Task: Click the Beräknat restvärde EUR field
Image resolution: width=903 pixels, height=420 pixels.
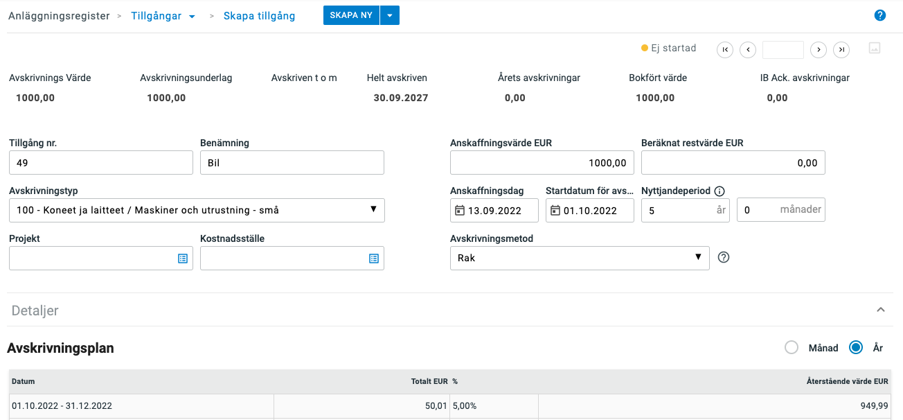Action: 733,163
